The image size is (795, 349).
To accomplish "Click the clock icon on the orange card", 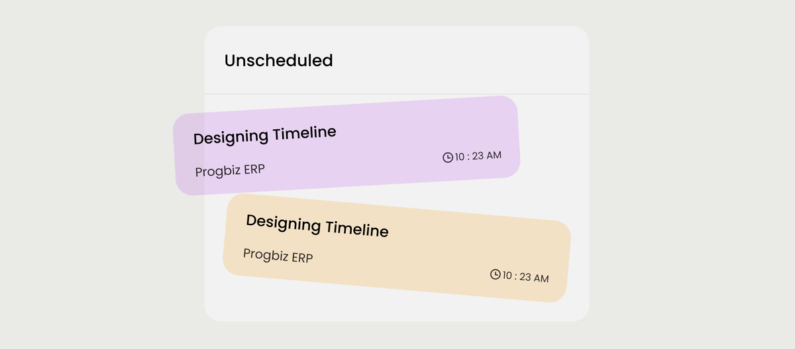I will click(x=495, y=274).
